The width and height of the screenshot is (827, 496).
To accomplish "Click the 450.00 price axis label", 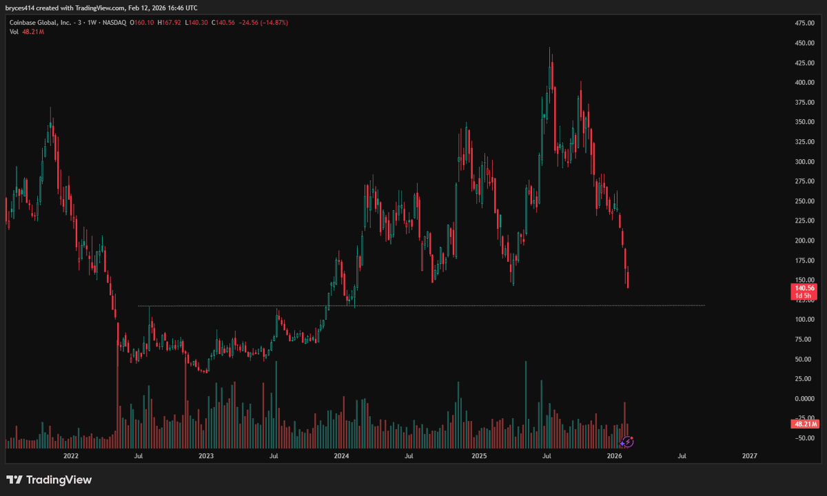I will point(805,43).
